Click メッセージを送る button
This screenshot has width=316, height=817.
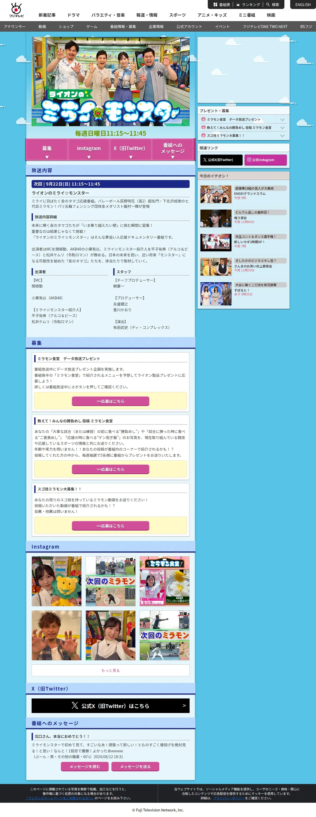pos(135,767)
